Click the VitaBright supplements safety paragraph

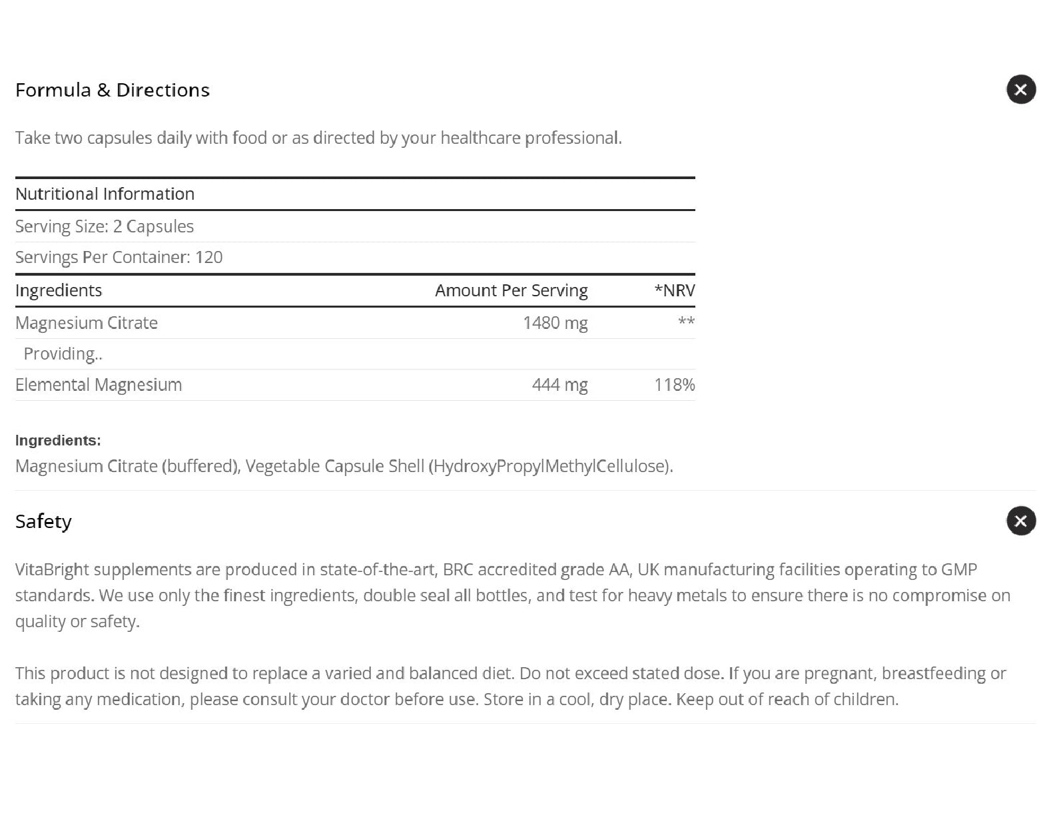[x=512, y=595]
